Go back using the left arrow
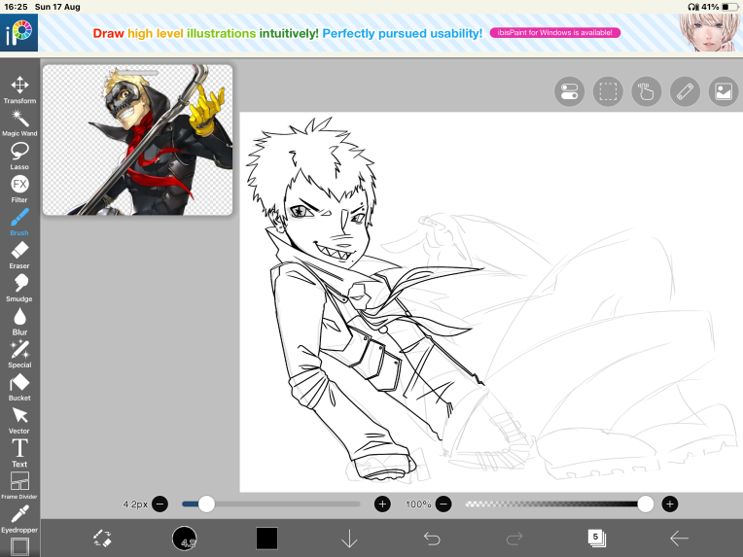 click(x=679, y=539)
